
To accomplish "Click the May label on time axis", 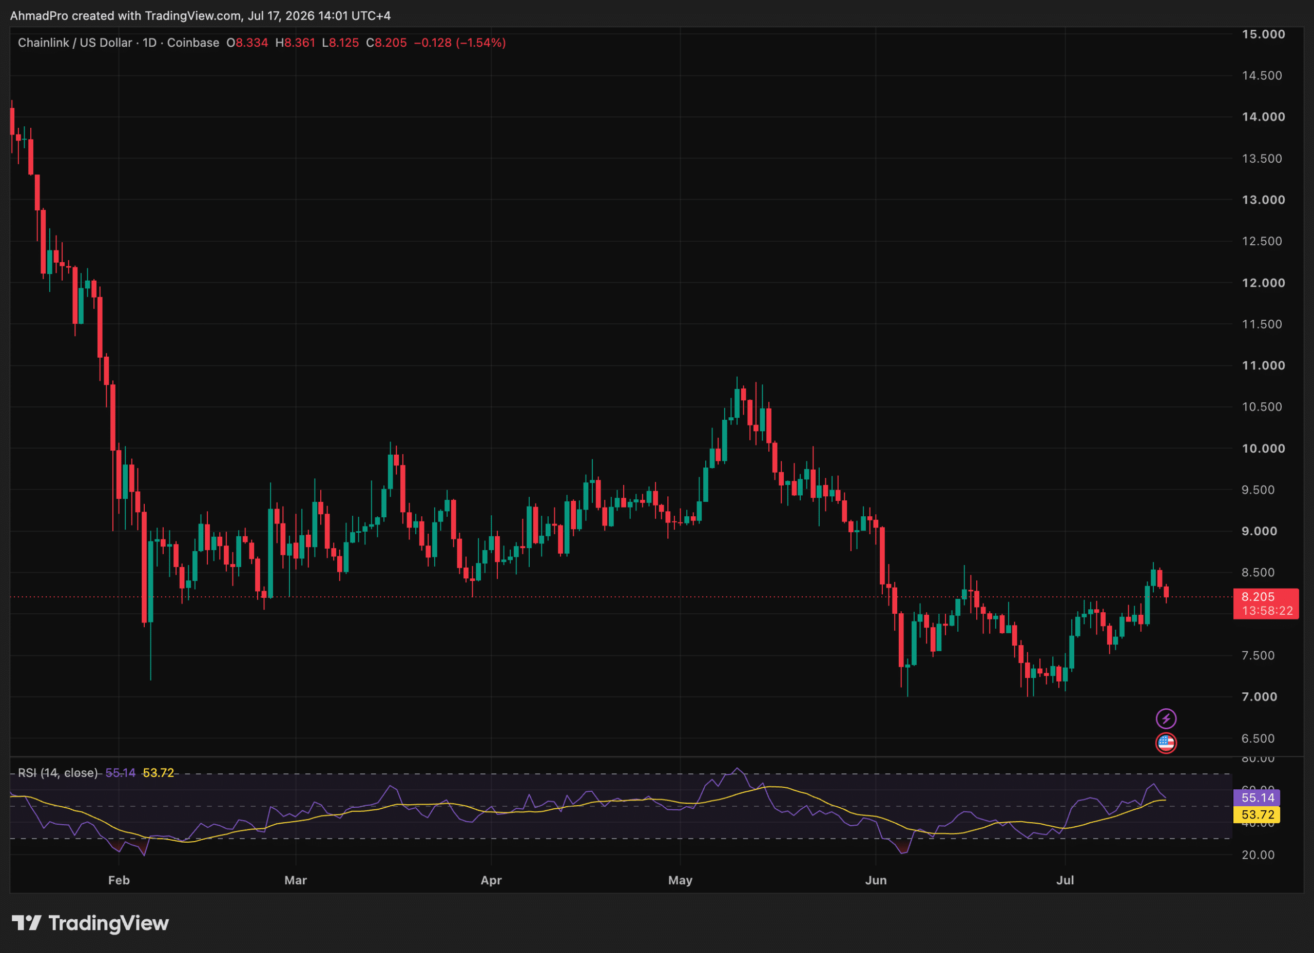I will tap(680, 880).
